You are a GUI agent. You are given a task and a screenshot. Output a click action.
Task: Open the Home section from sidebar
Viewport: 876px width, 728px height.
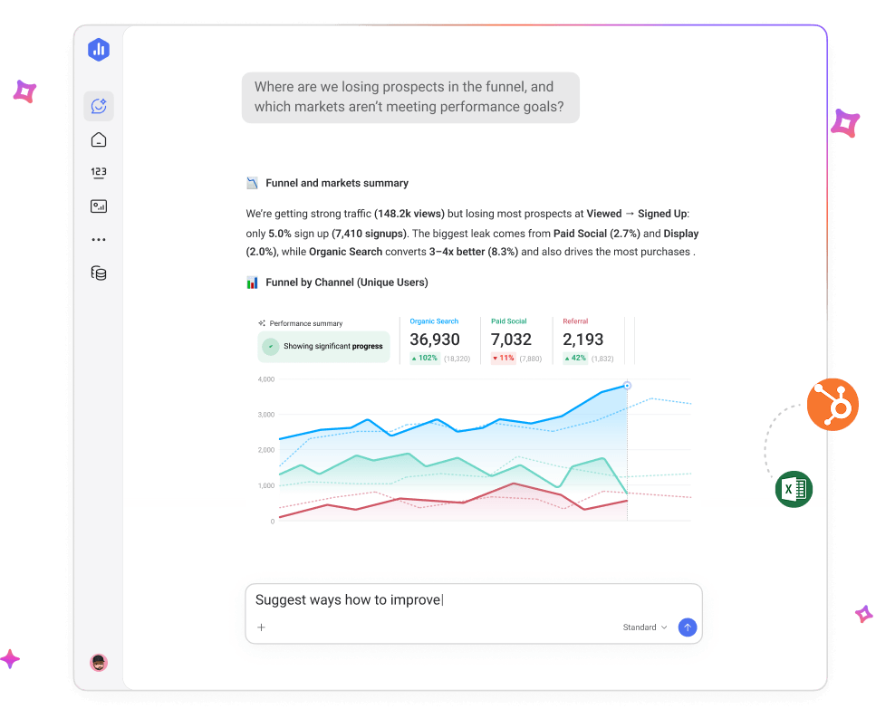click(98, 139)
